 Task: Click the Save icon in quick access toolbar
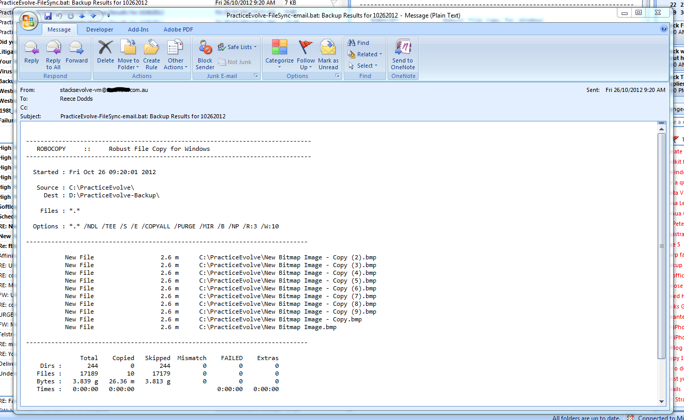pyautogui.click(x=49, y=16)
